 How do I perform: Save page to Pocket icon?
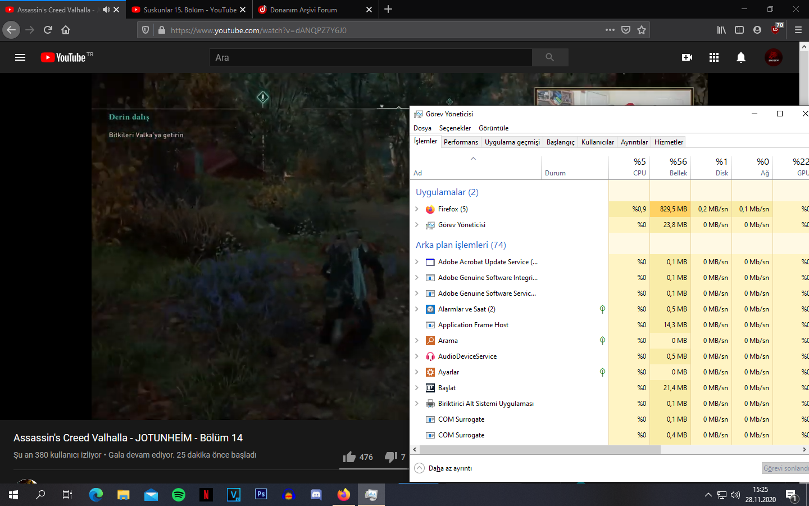[x=626, y=30]
